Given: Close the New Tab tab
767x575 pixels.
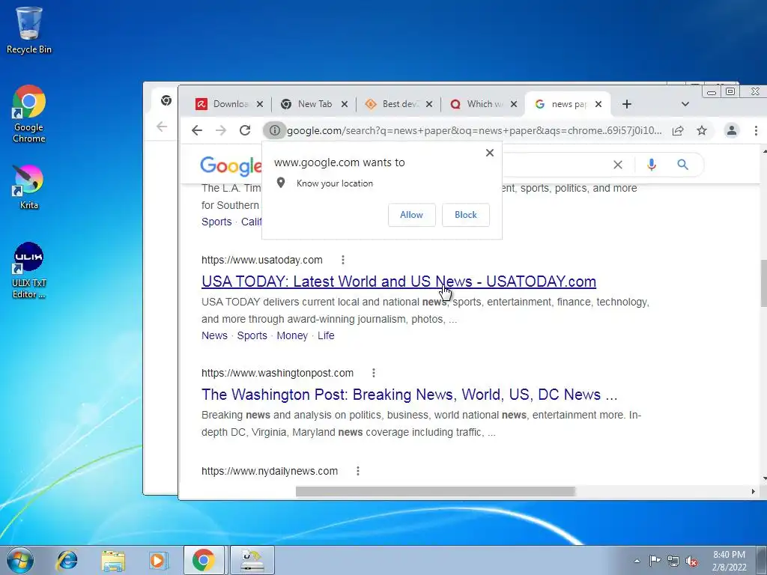Looking at the screenshot, I should coord(345,104).
